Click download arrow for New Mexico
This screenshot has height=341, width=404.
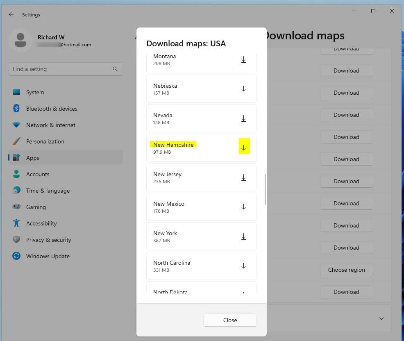(x=243, y=207)
